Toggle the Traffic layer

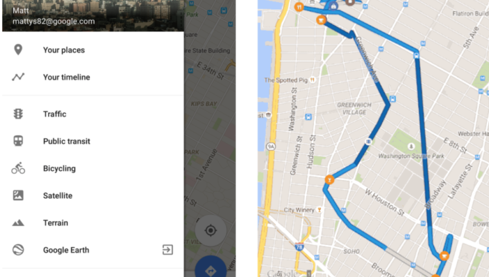[x=93, y=114]
